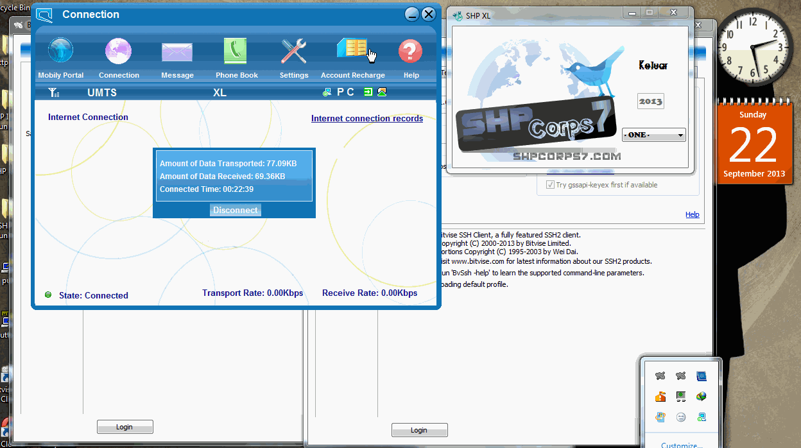The height and width of the screenshot is (448, 801).
Task: Click Keluar in SHP XL window
Action: 653,65
